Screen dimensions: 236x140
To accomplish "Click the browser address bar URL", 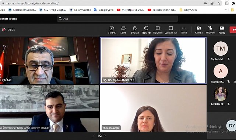I will pyautogui.click(x=32, y=3).
